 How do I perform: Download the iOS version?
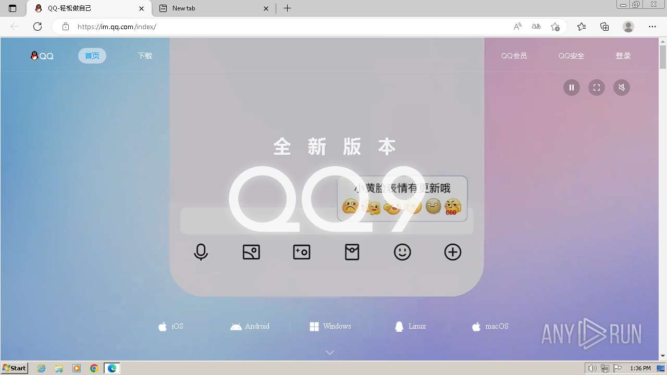[171, 327]
